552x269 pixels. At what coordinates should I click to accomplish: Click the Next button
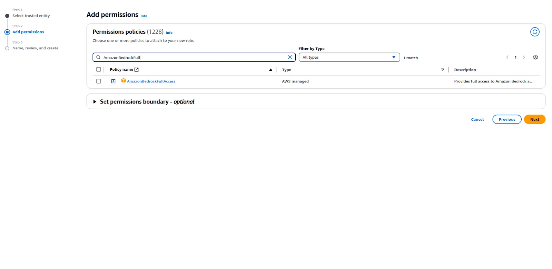pos(534,119)
